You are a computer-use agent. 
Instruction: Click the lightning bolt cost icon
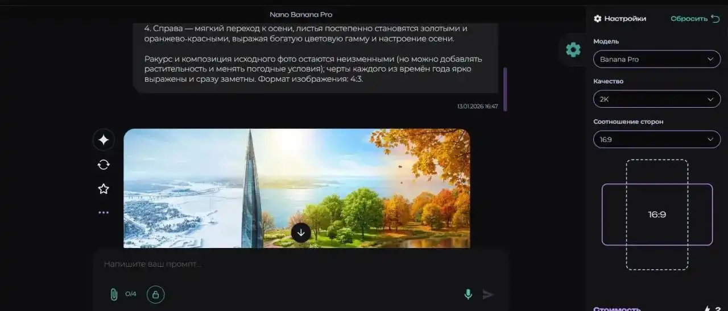pos(708,309)
